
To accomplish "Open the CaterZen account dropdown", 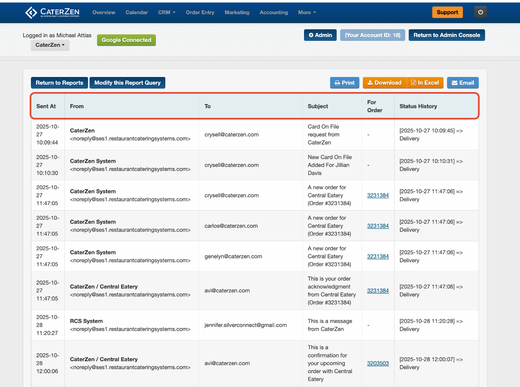I will [x=50, y=45].
